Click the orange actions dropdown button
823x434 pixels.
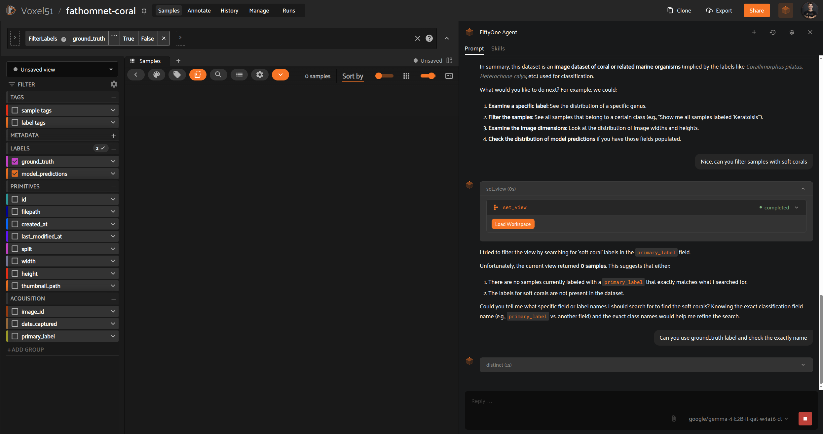(x=281, y=75)
